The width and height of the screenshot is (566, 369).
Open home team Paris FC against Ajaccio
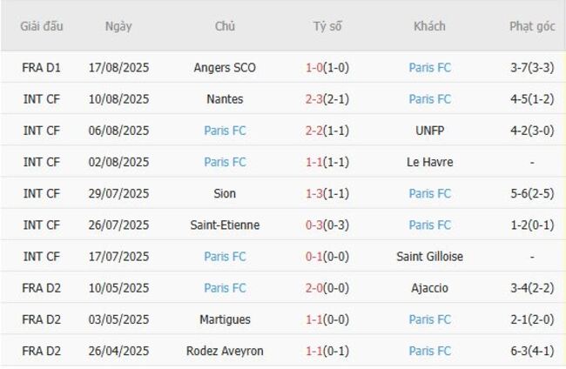click(225, 287)
